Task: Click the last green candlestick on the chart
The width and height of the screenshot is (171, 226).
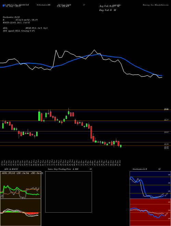Action: (121, 146)
